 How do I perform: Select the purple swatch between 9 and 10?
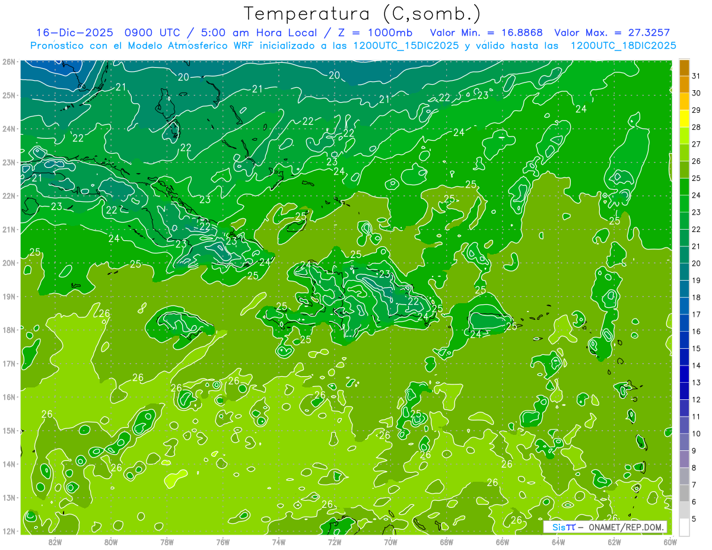[x=684, y=443]
